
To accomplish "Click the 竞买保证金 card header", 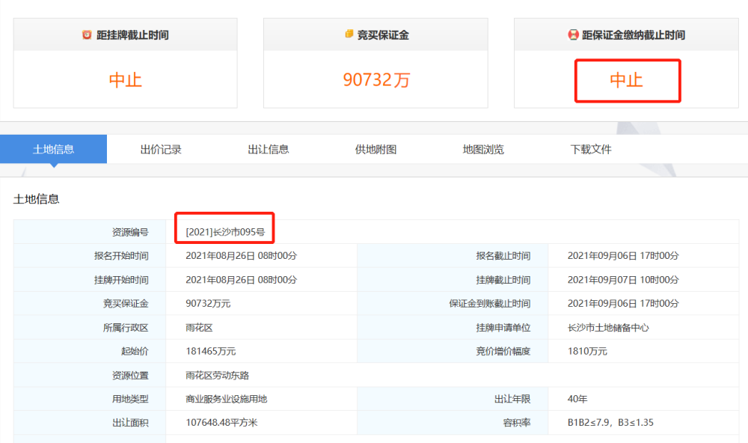I will 376,34.
